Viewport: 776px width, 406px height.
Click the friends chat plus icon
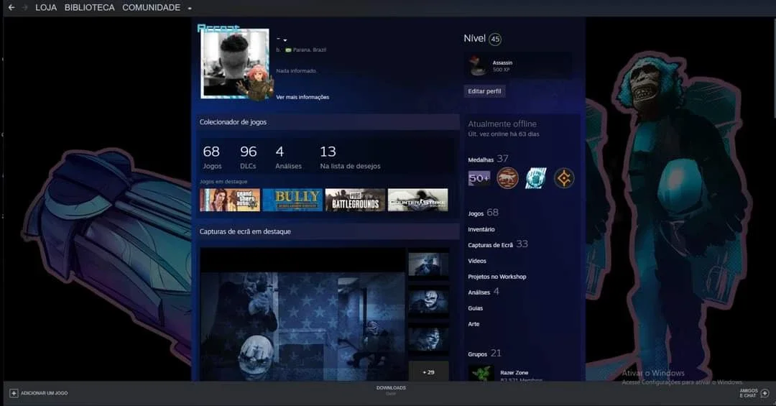pos(765,393)
